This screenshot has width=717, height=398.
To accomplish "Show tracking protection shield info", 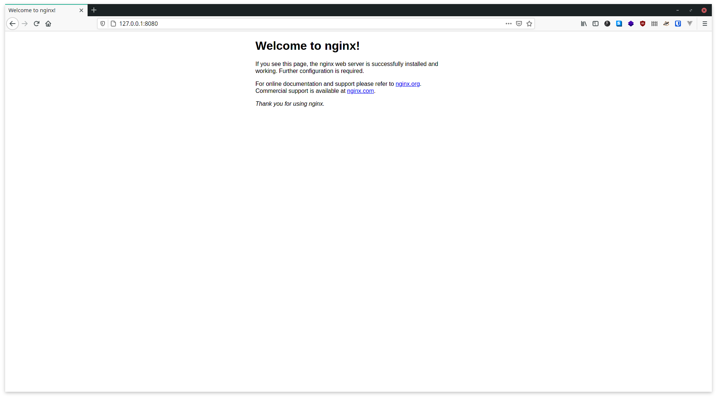I will tap(103, 24).
